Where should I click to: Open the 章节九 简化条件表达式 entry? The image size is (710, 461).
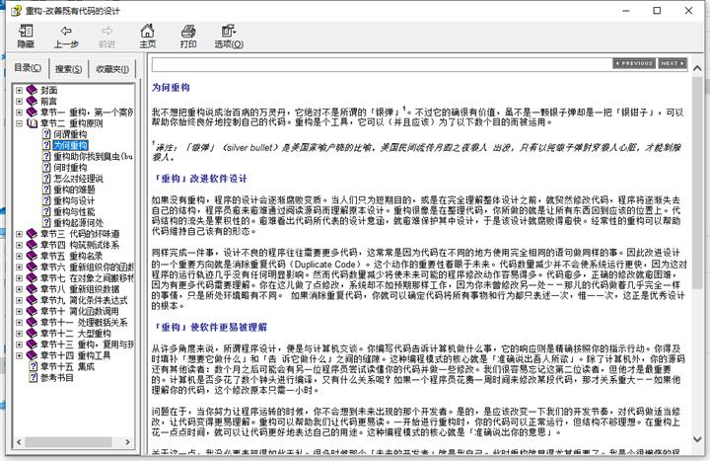pos(84,300)
